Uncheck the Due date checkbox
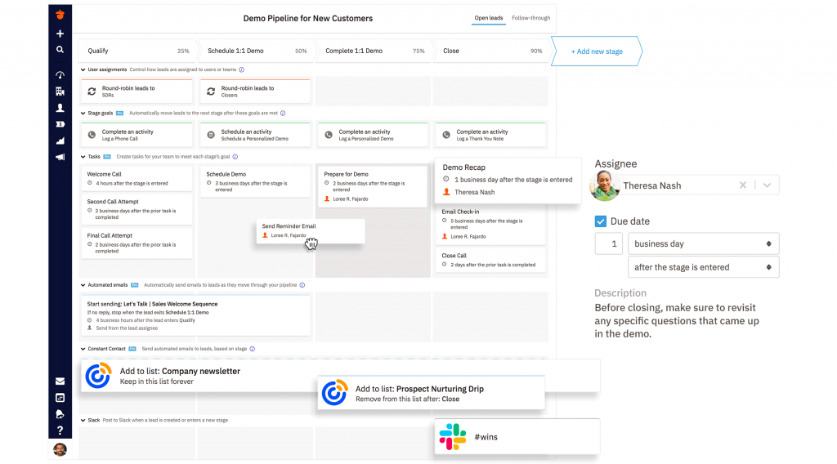 coord(601,221)
